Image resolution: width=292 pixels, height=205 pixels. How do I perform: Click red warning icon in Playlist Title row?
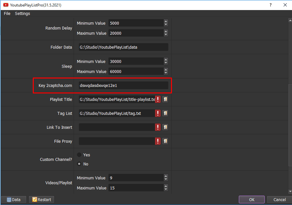[158, 99]
